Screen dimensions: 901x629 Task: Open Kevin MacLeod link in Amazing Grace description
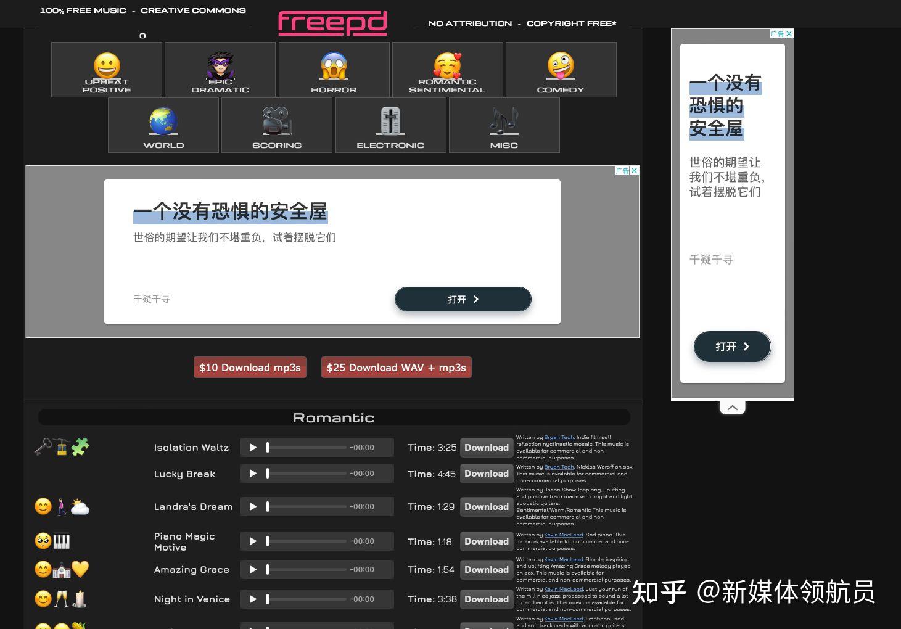(x=564, y=559)
